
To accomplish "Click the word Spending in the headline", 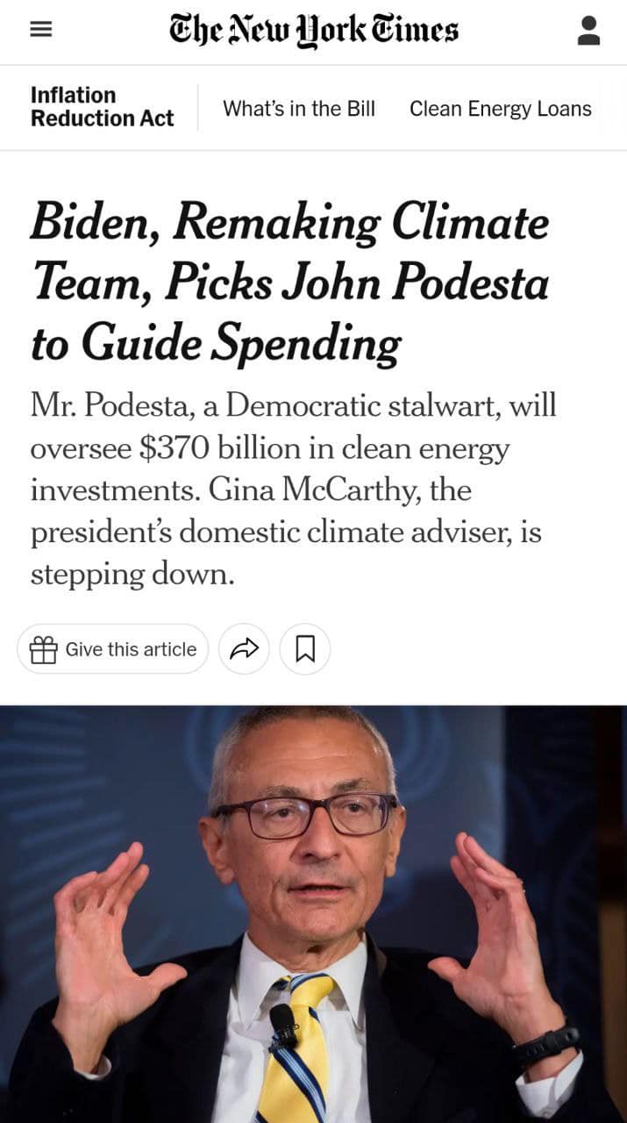I will [307, 343].
